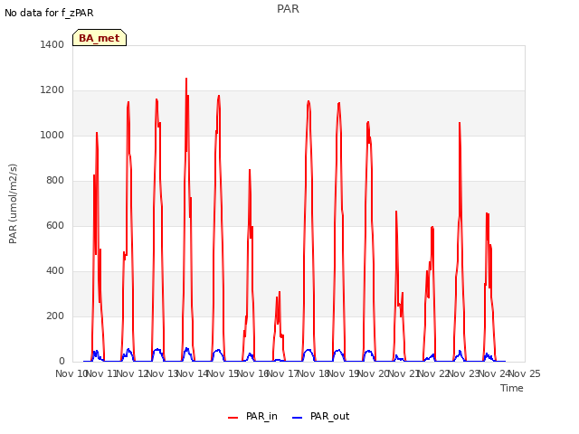This screenshot has width=579, height=434.
Task: Click the 1400 y-axis tick label
Action: (x=52, y=44)
